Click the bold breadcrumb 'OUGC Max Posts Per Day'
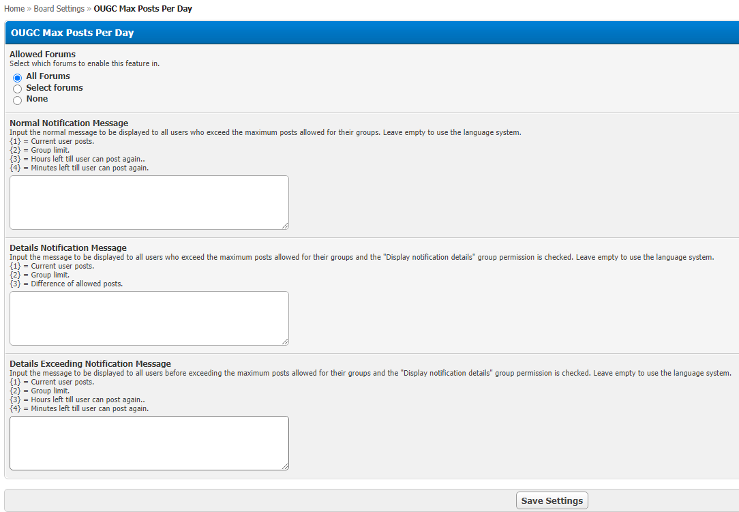Image resolution: width=739 pixels, height=512 pixels. 142,9
